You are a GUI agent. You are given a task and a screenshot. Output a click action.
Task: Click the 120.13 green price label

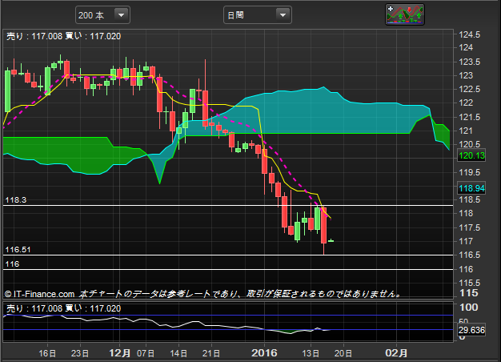(x=471, y=155)
